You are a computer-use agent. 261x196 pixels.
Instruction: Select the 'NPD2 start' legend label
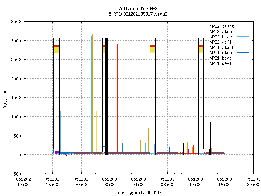coord(222,26)
